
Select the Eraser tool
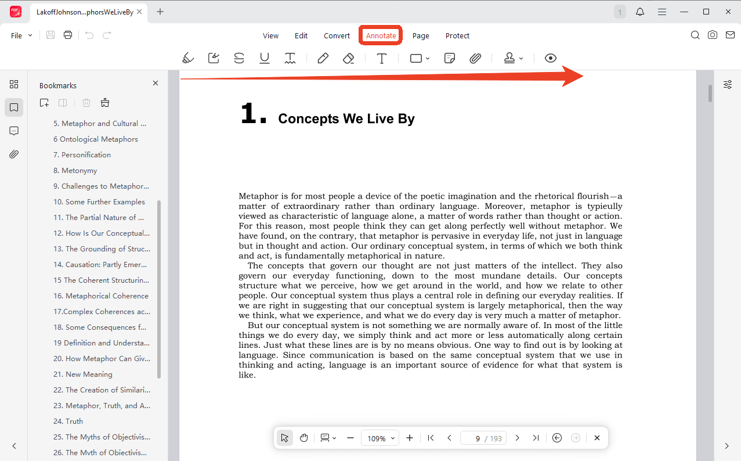click(x=348, y=58)
